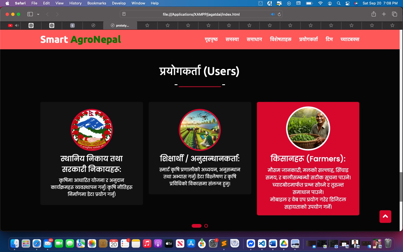Open the Bookmarks menu
This screenshot has height=252, width=403.
(97, 3)
